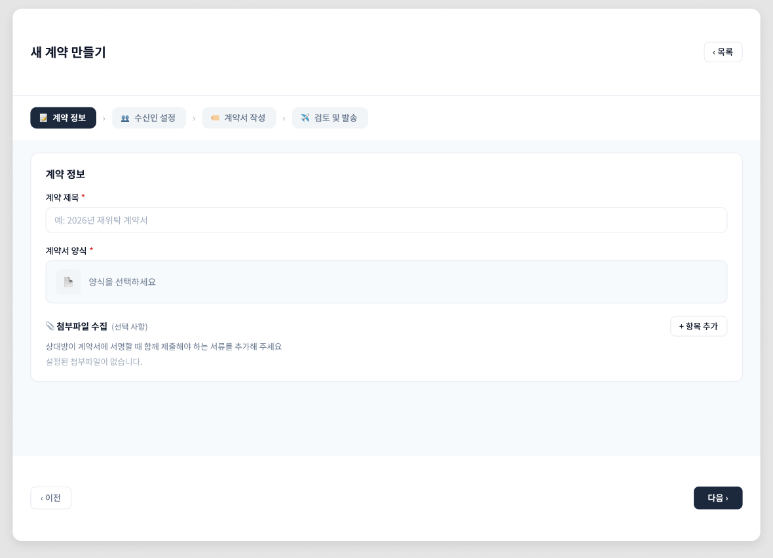Click the 계약 제목 field label

tap(62, 198)
